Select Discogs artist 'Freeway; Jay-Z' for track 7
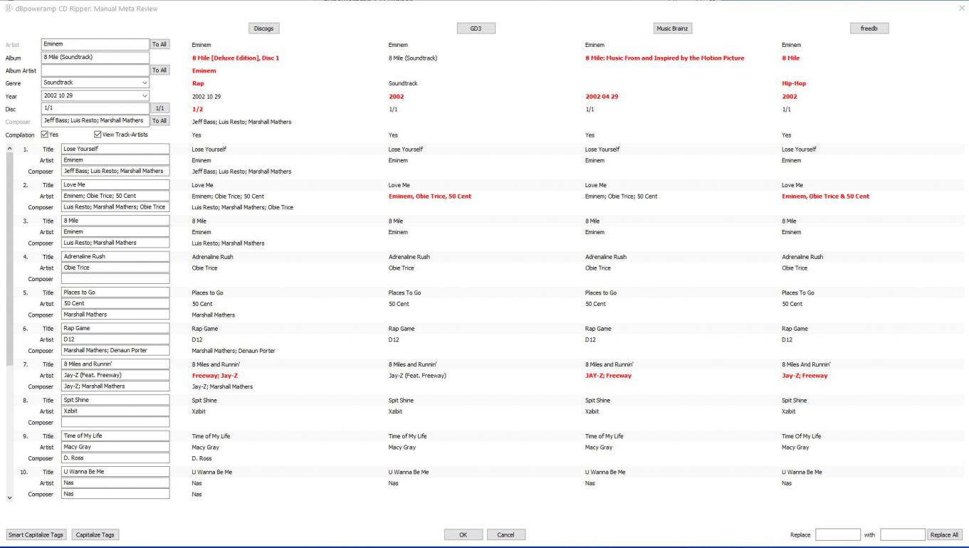969x548 pixels. click(215, 375)
